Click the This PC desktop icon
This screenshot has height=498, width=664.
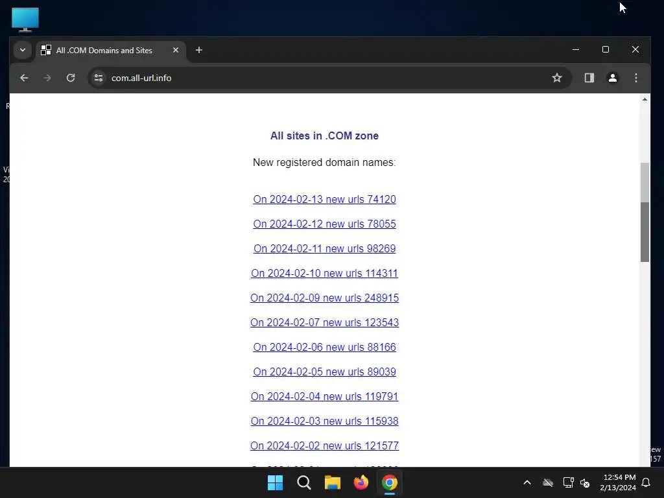tap(25, 19)
